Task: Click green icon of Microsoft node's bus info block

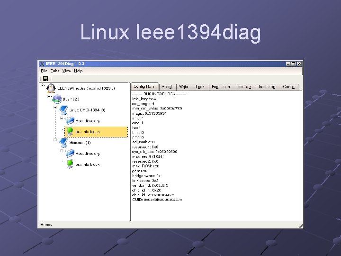Action: pos(70,165)
